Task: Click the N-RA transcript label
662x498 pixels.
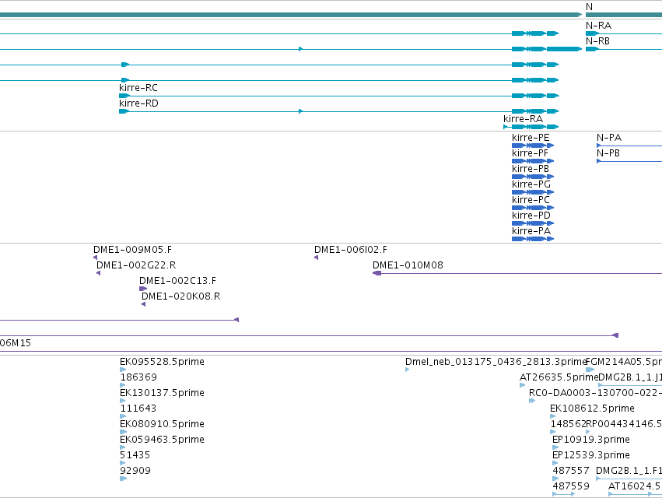Action: click(x=598, y=26)
